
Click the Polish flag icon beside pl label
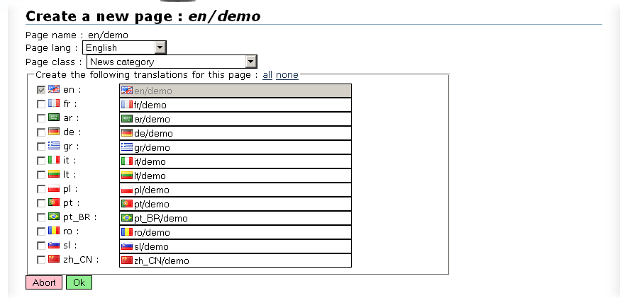[x=54, y=188]
